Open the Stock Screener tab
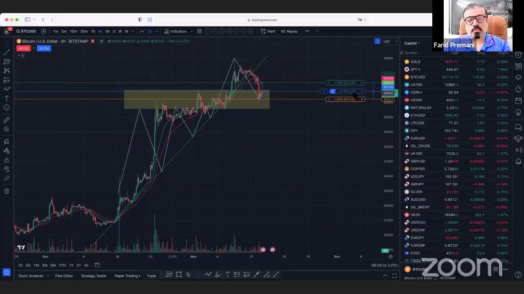Screen dimensions: 524x294 (x=31, y=276)
